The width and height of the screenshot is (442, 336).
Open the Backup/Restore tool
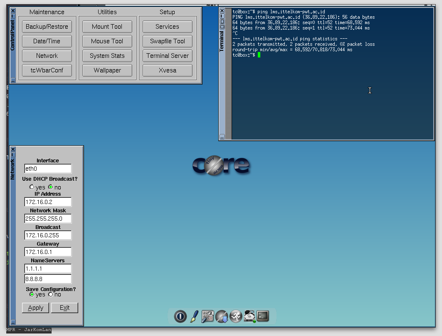pos(47,26)
